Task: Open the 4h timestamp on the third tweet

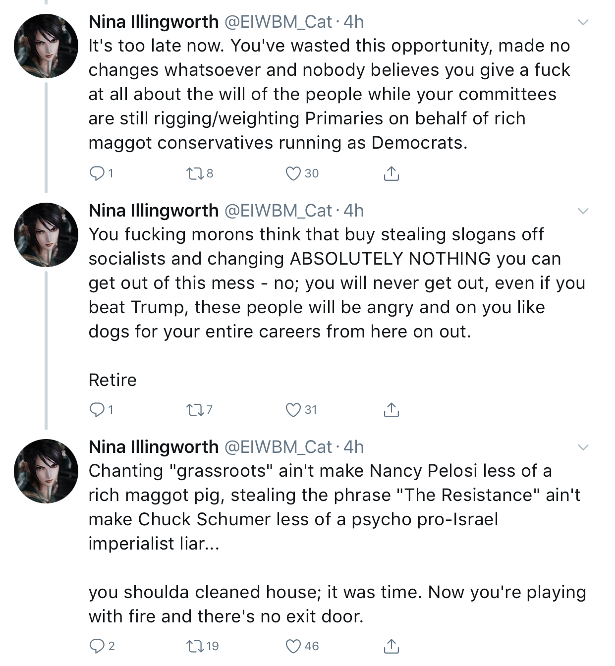Action: (x=353, y=447)
